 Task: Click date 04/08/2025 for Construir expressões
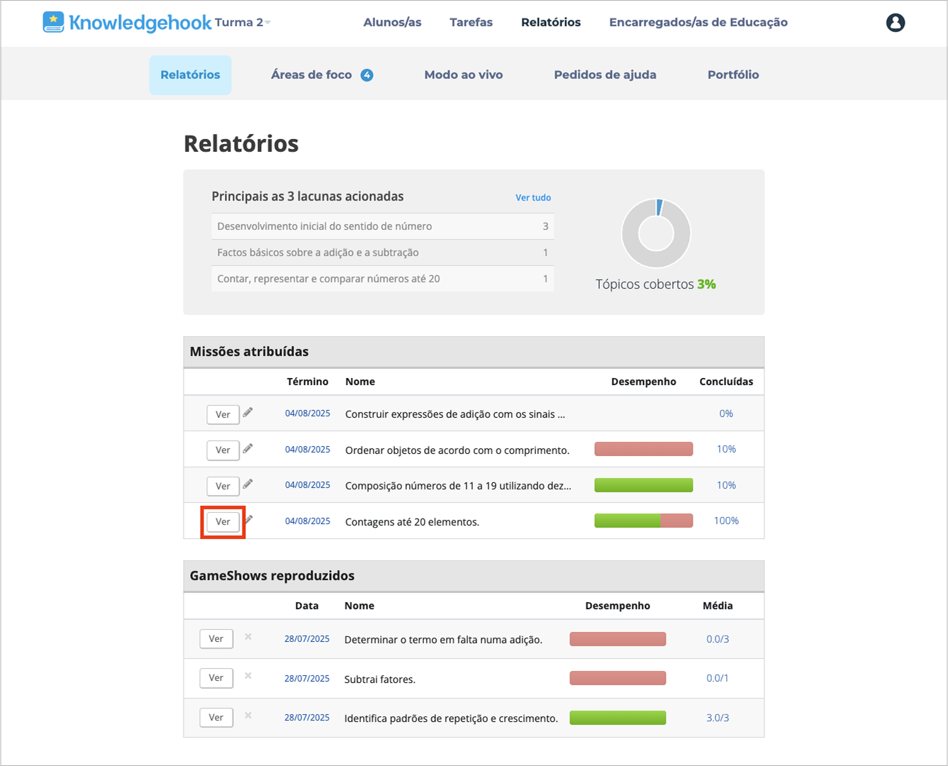click(x=308, y=413)
